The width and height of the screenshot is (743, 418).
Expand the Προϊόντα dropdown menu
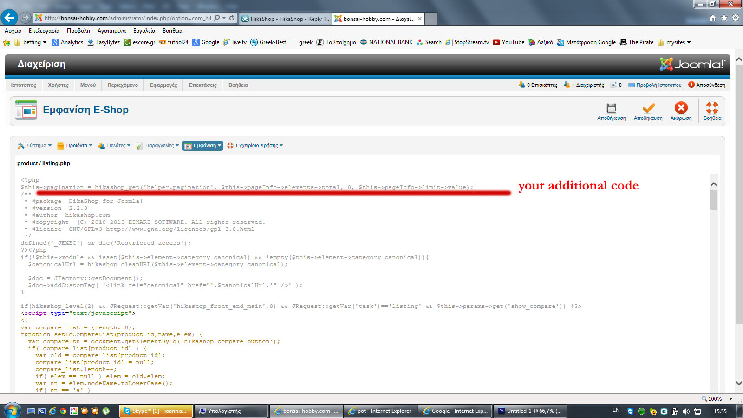pyautogui.click(x=75, y=146)
